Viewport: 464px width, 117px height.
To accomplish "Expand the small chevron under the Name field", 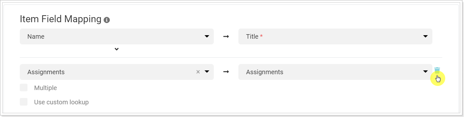I will click(117, 49).
